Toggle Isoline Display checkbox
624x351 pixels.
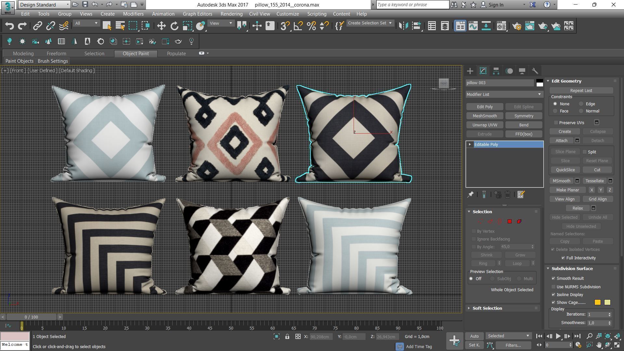tap(553, 294)
